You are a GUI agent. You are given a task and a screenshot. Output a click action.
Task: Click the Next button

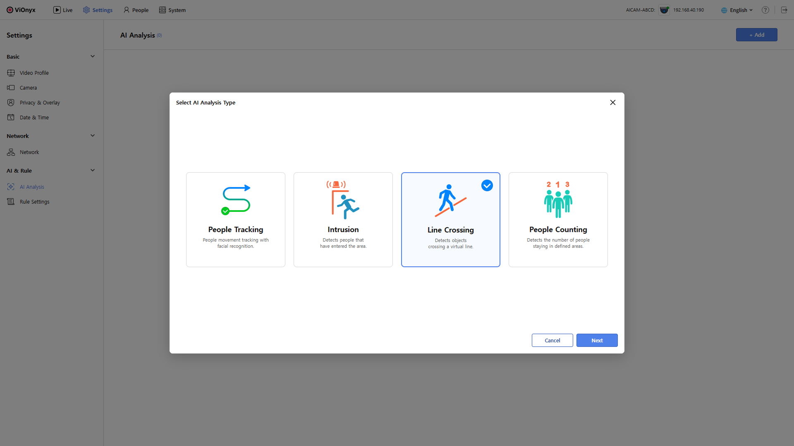pos(597,340)
